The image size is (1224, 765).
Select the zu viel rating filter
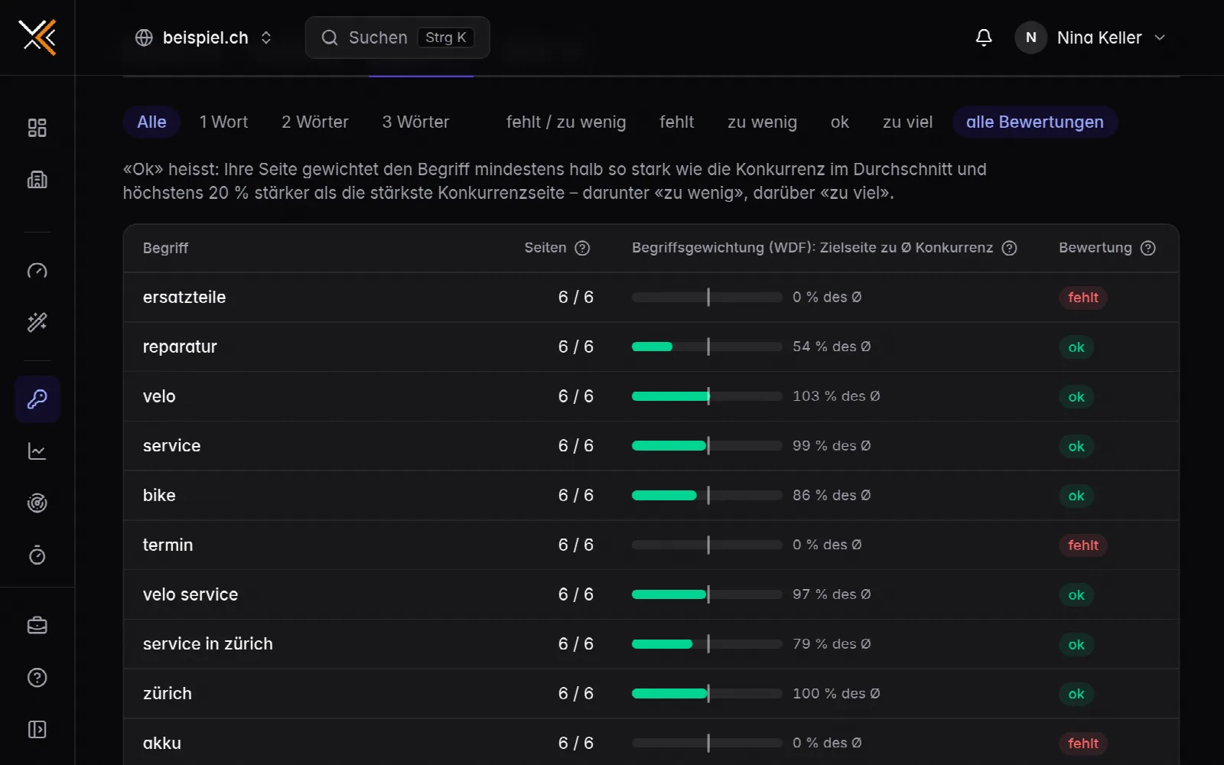[907, 122]
